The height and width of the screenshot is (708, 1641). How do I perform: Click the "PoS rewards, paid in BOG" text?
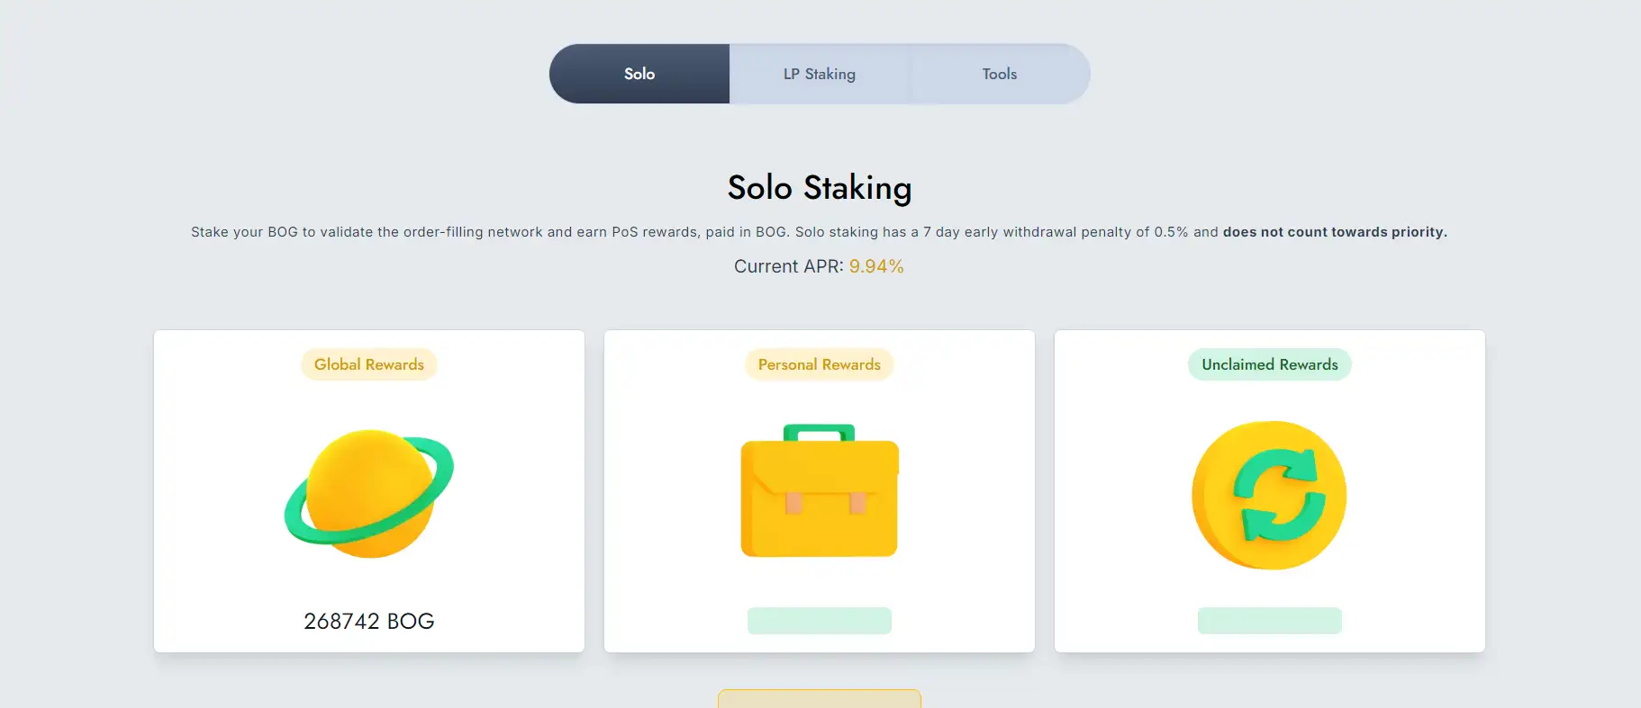coord(699,232)
